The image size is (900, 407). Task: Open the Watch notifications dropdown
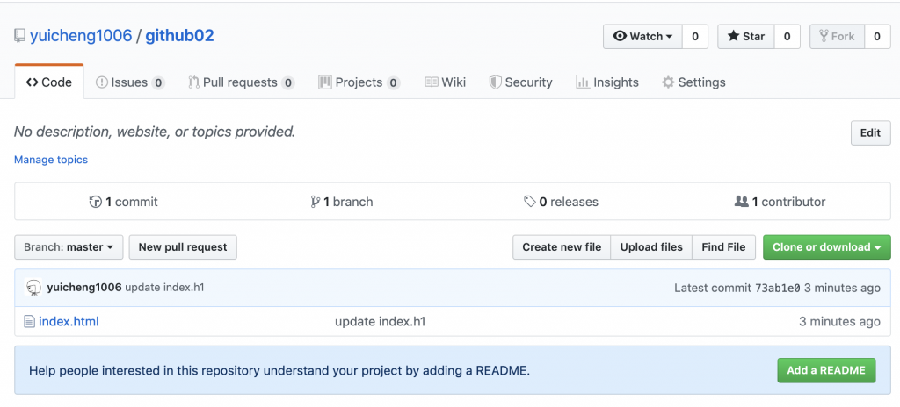642,36
